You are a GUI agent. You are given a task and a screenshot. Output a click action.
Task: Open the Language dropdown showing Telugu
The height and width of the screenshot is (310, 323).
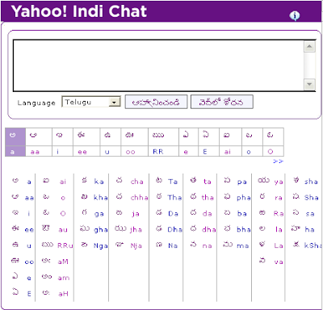click(x=91, y=102)
